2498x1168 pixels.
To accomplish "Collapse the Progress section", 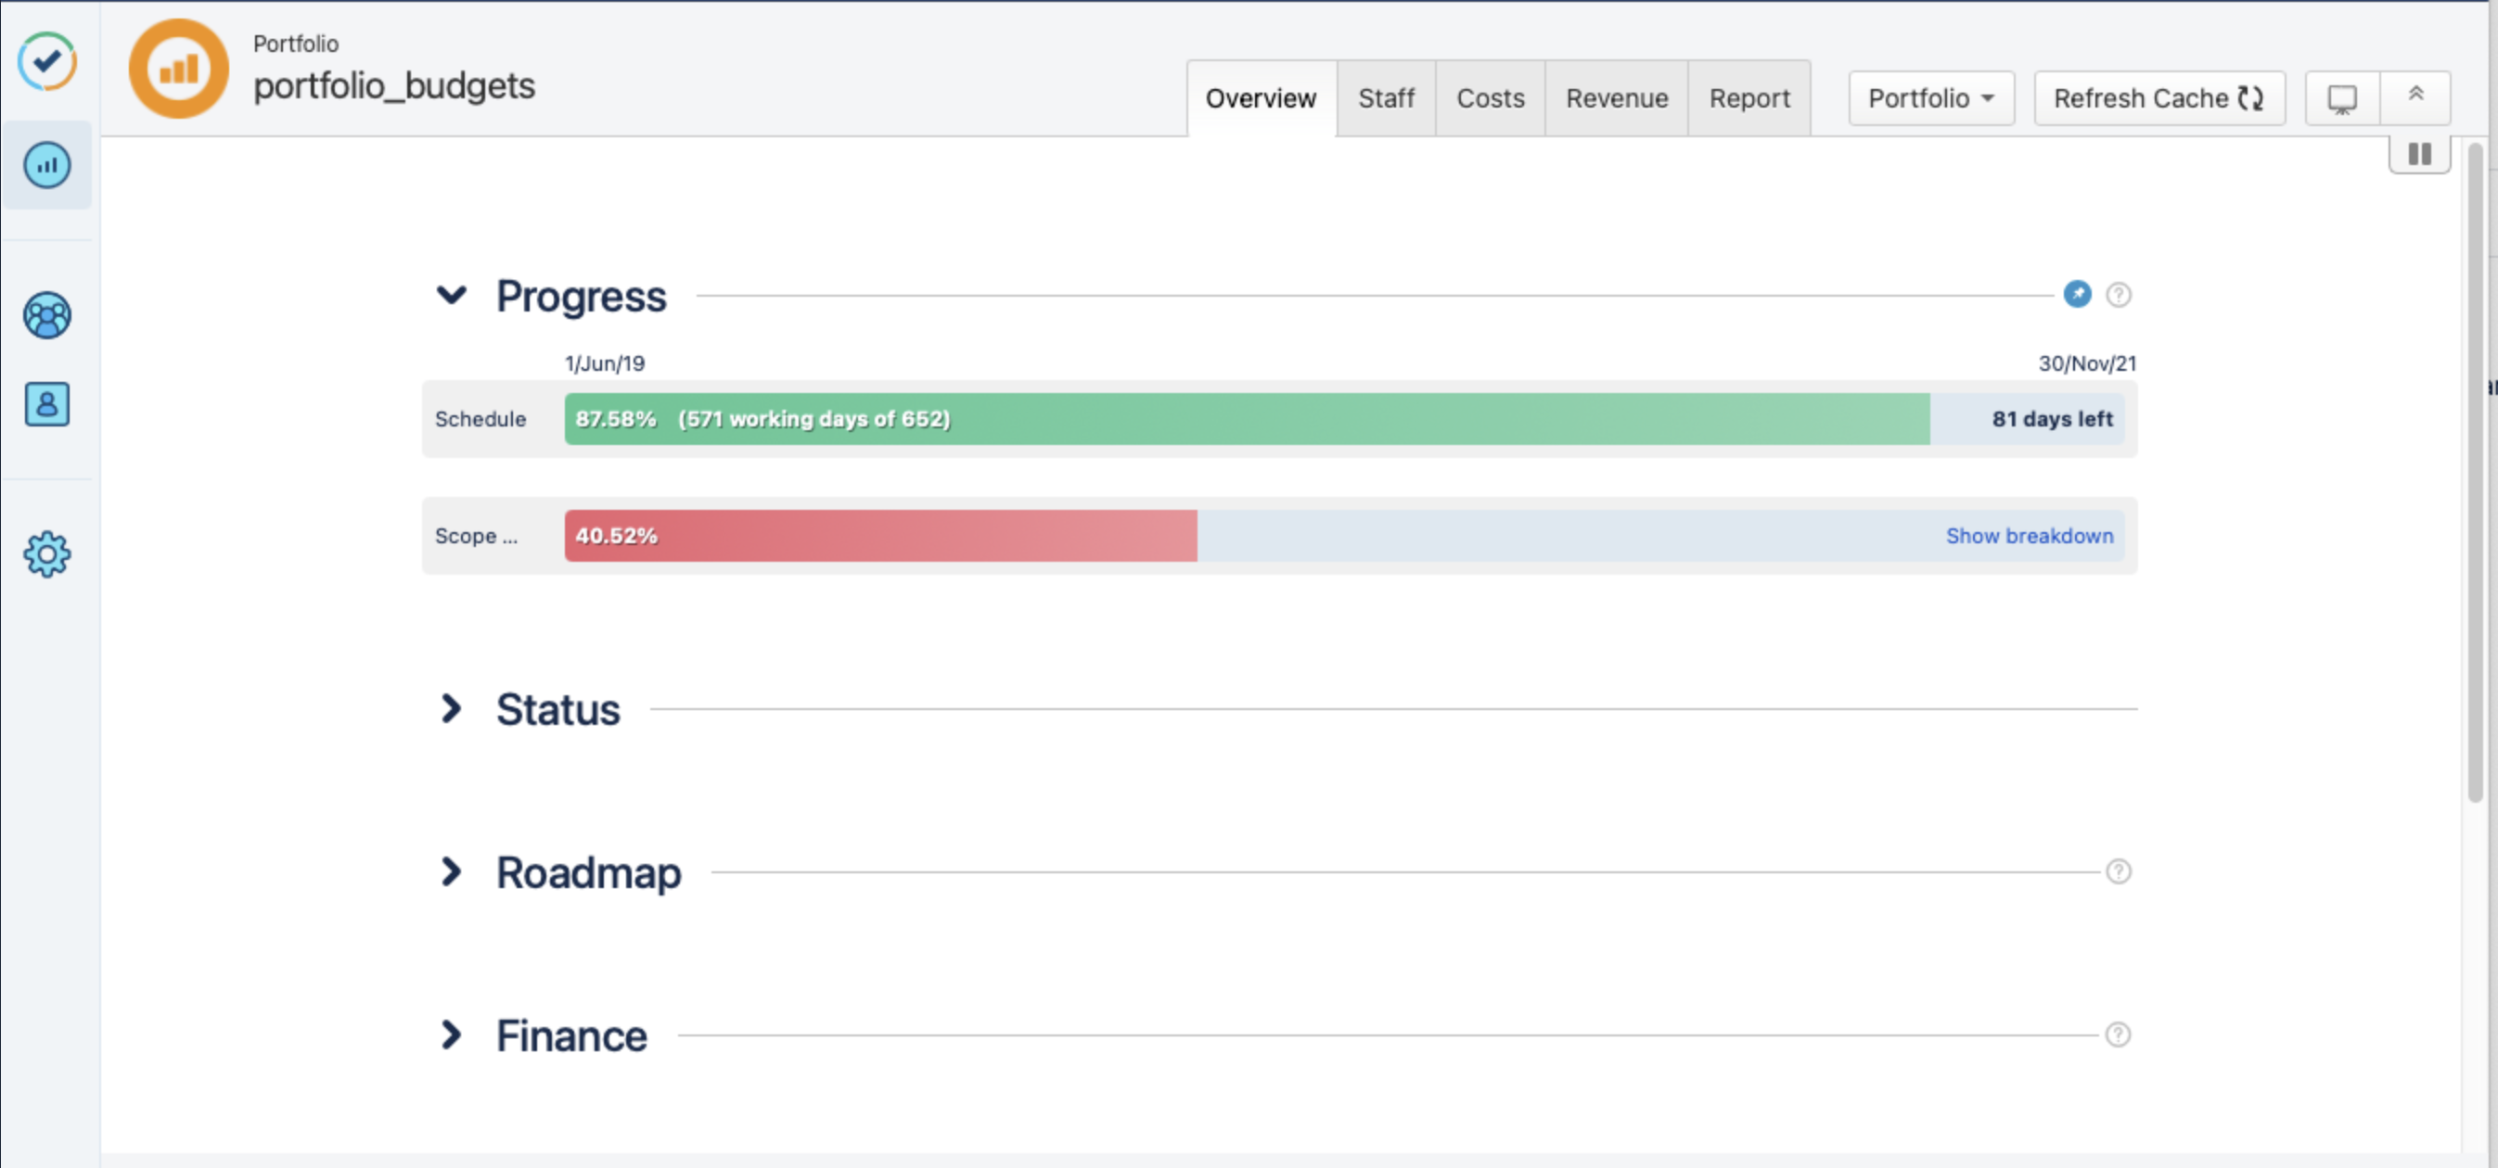I will pyautogui.click(x=452, y=295).
